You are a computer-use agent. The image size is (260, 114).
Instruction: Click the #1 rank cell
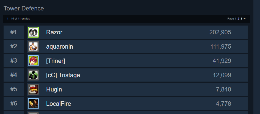[14, 32]
